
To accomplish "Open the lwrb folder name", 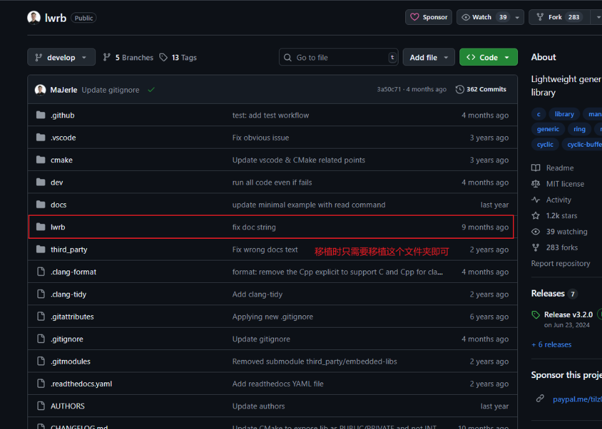I will click(x=58, y=228).
